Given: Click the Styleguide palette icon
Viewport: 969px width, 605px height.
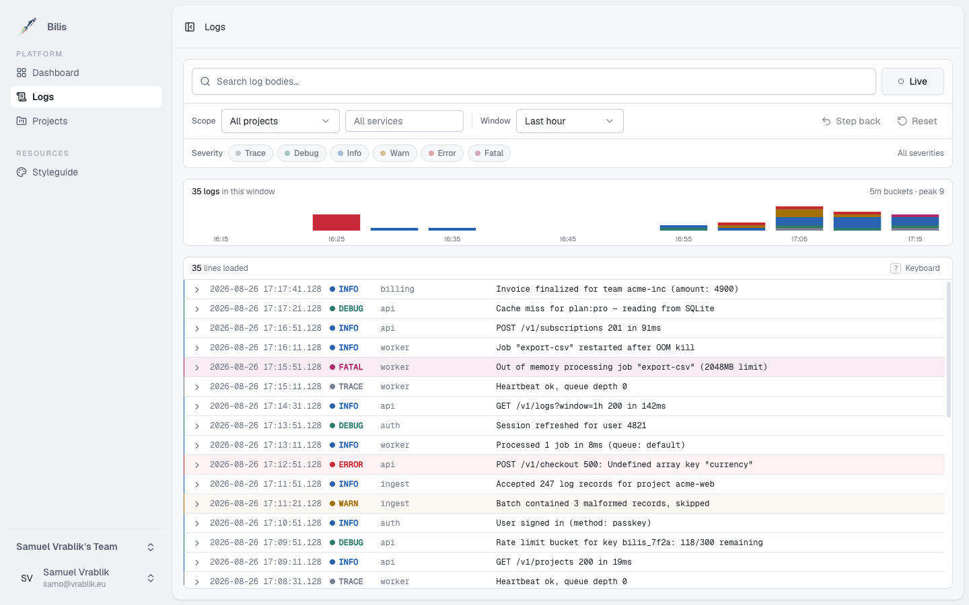Looking at the screenshot, I should 22,172.
